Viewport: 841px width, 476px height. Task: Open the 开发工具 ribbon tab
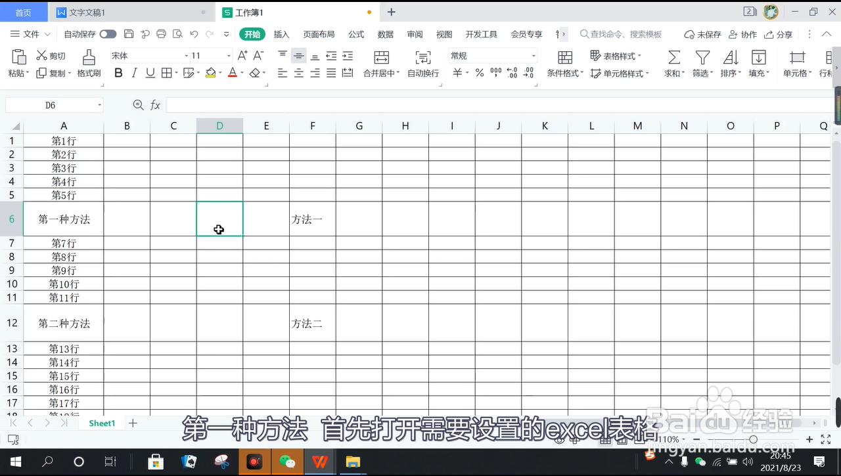point(482,34)
